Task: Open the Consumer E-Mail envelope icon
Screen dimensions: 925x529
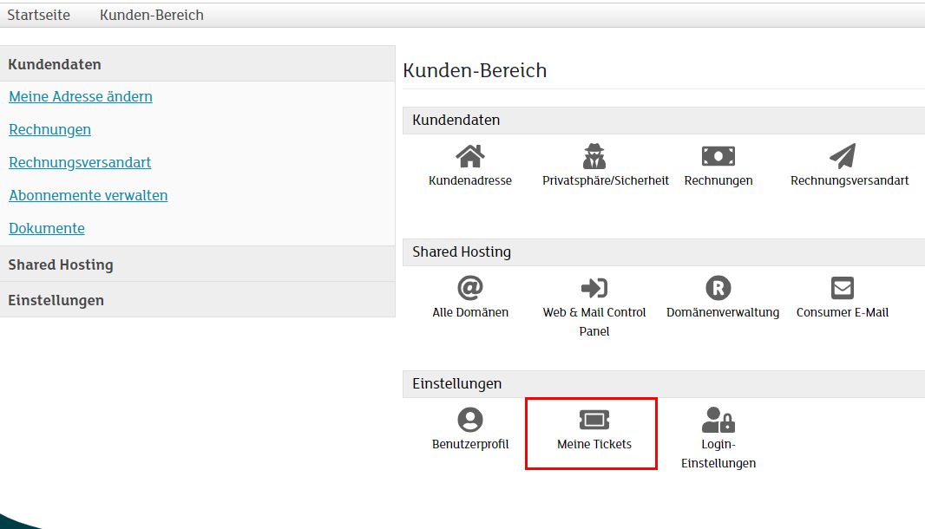Action: pos(842,288)
